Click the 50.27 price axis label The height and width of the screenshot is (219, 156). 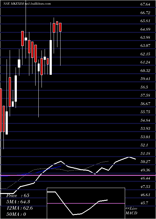(x=145, y=162)
